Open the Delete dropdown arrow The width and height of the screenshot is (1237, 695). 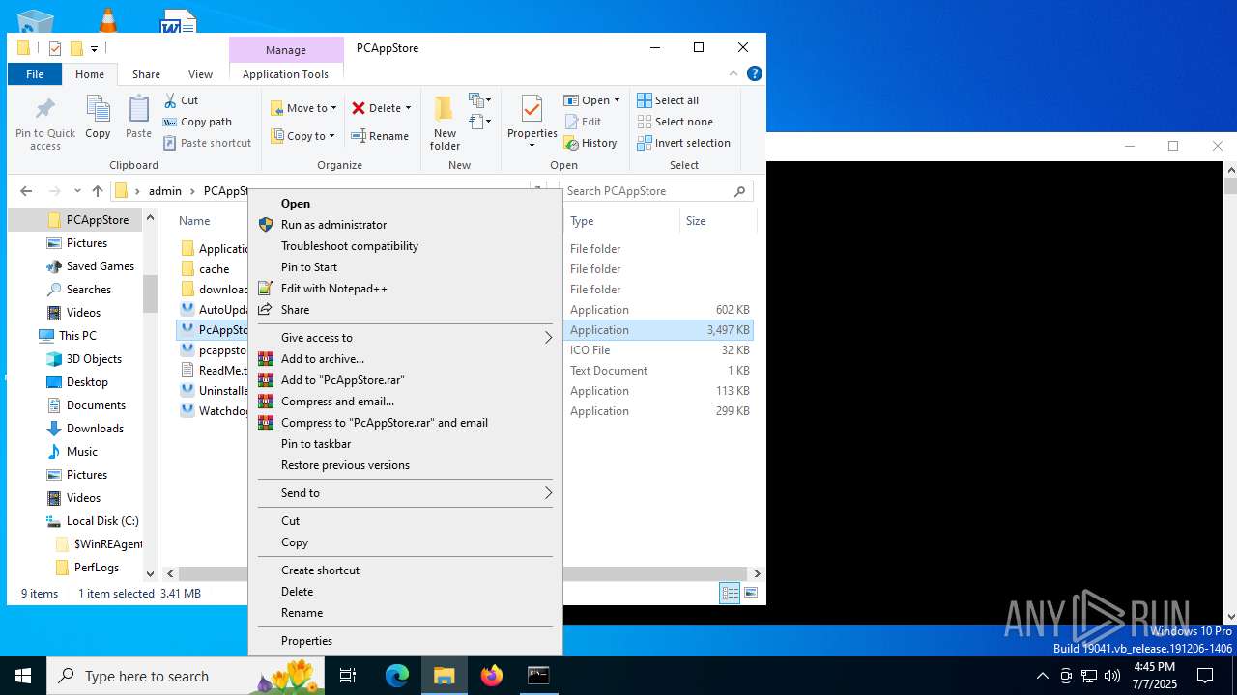408,108
